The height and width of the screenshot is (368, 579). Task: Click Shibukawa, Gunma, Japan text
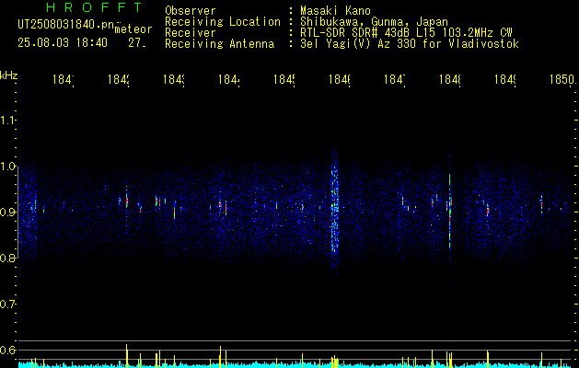(374, 22)
